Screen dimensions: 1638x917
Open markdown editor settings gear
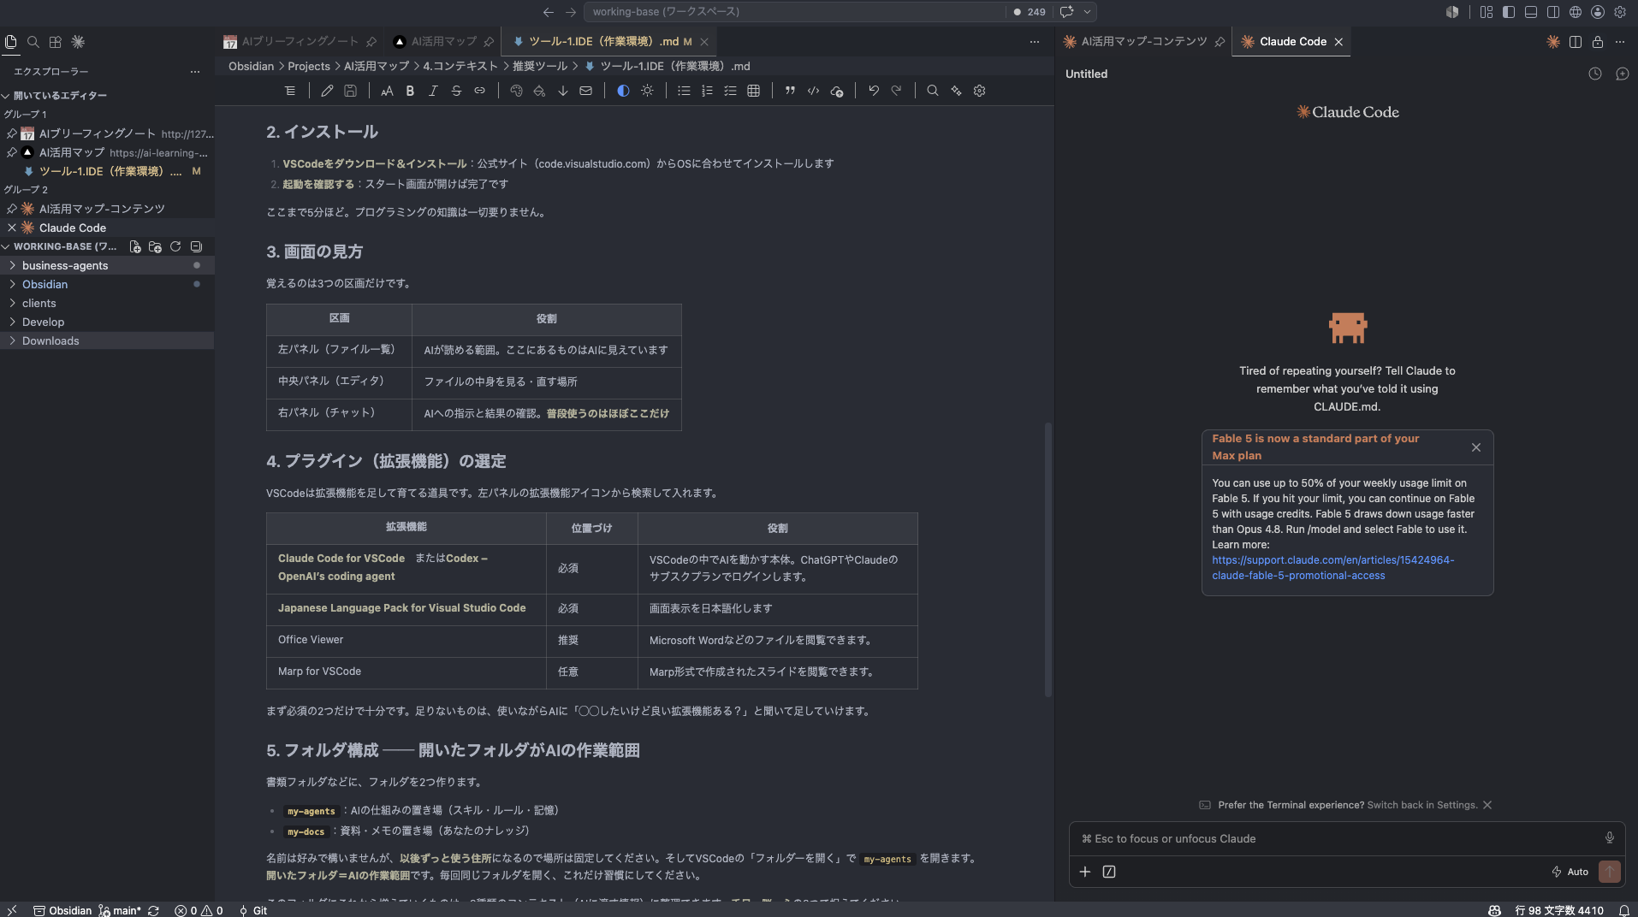(x=980, y=91)
